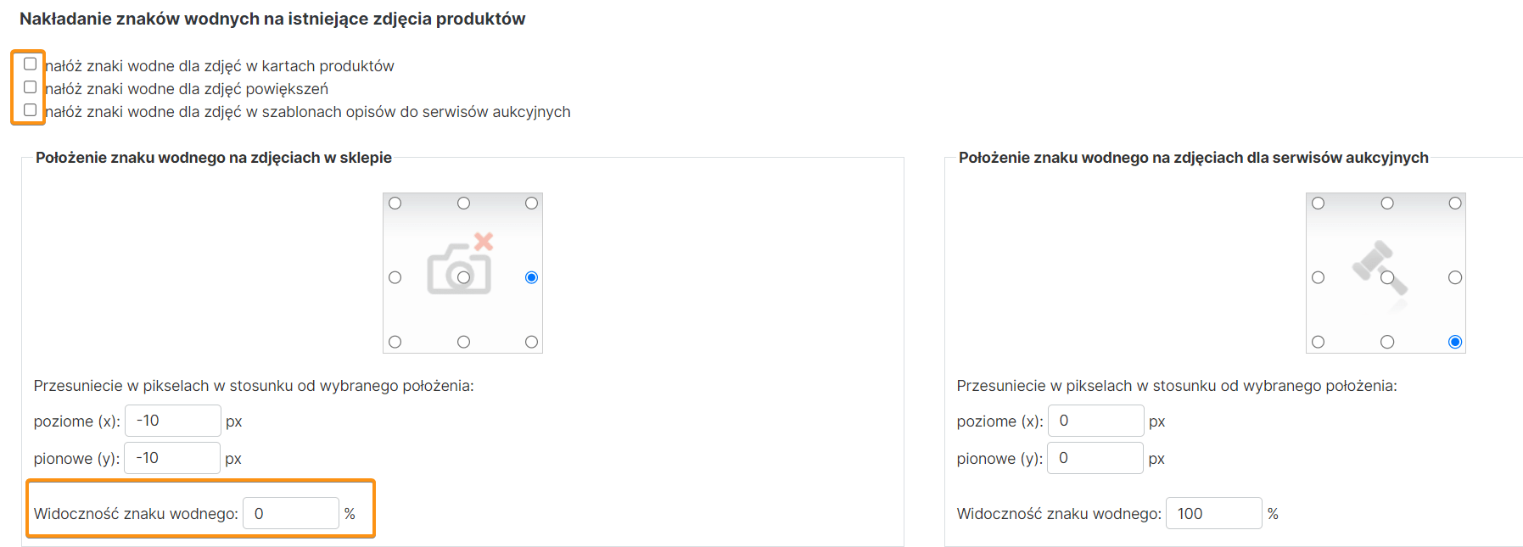Pick top-left position in auction watermark grid
Image resolution: width=1523 pixels, height=547 pixels.
pos(1318,204)
